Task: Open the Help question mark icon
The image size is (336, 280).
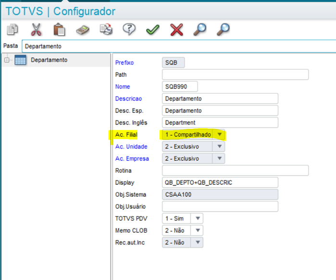Action: (x=129, y=29)
